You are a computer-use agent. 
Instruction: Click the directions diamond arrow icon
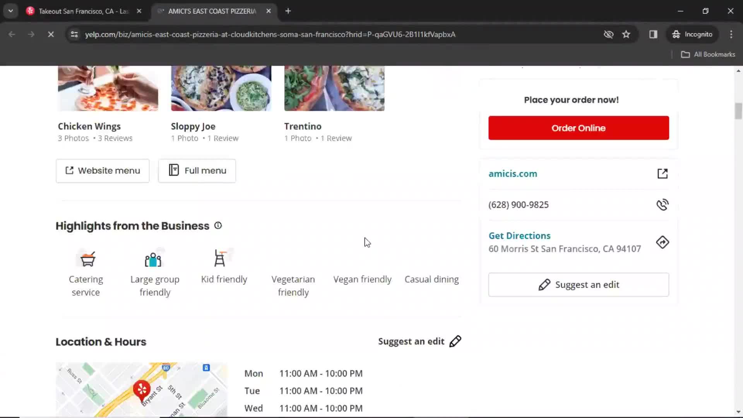click(x=663, y=242)
